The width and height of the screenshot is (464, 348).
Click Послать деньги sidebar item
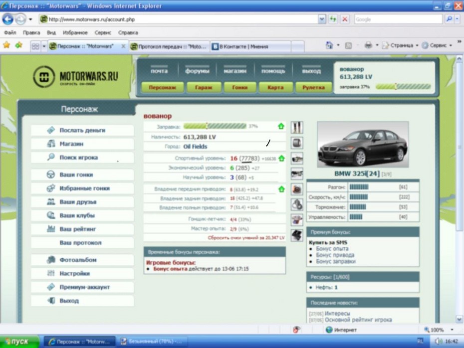tap(82, 131)
